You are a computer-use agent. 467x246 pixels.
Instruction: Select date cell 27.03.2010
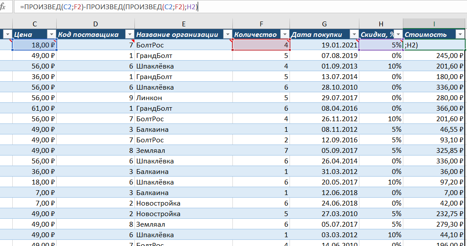324,213
